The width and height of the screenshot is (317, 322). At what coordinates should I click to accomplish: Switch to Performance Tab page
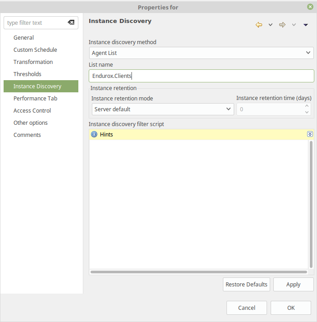pos(35,99)
